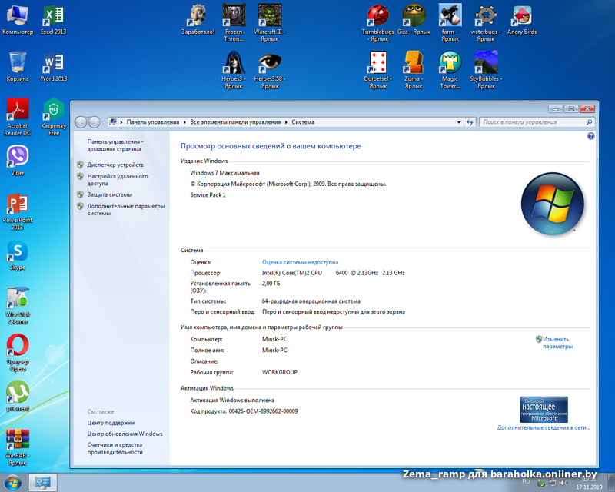
Task: Select the Magic Tower shortcut
Action: [x=450, y=70]
